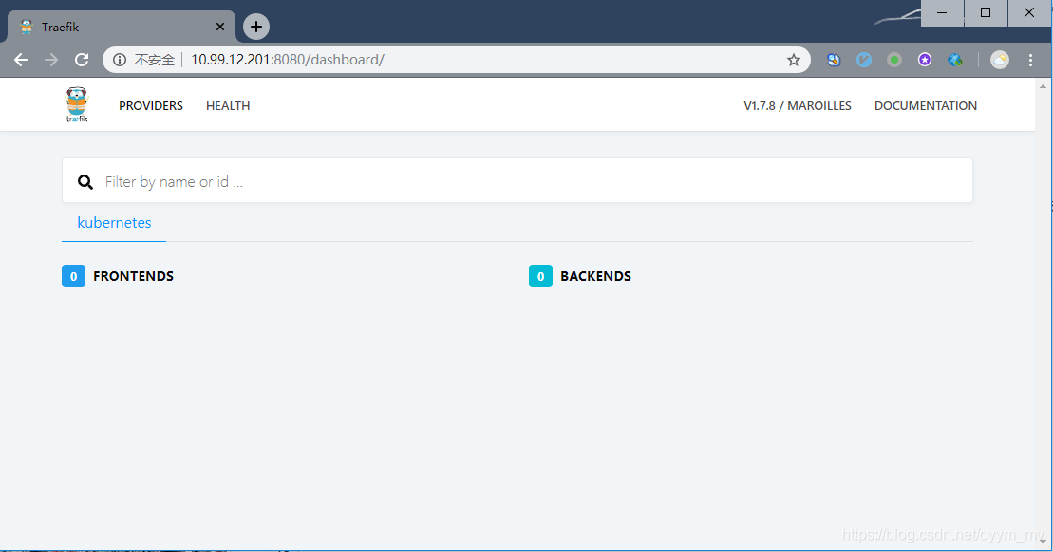Reload the dashboard page
This screenshot has height=552, width=1053.
[82, 60]
